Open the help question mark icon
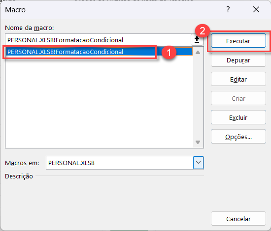This screenshot has width=271, height=231. [x=228, y=9]
